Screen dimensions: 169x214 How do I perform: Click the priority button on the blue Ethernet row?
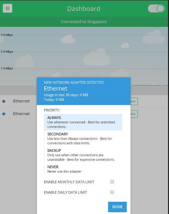(x=134, y=114)
